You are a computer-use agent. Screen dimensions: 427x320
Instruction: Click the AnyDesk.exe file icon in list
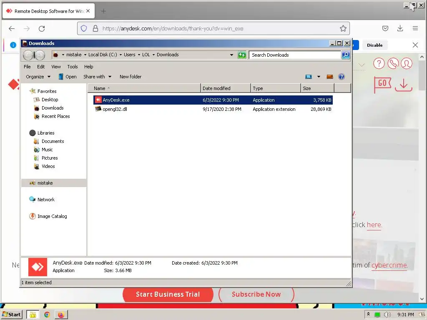point(98,100)
